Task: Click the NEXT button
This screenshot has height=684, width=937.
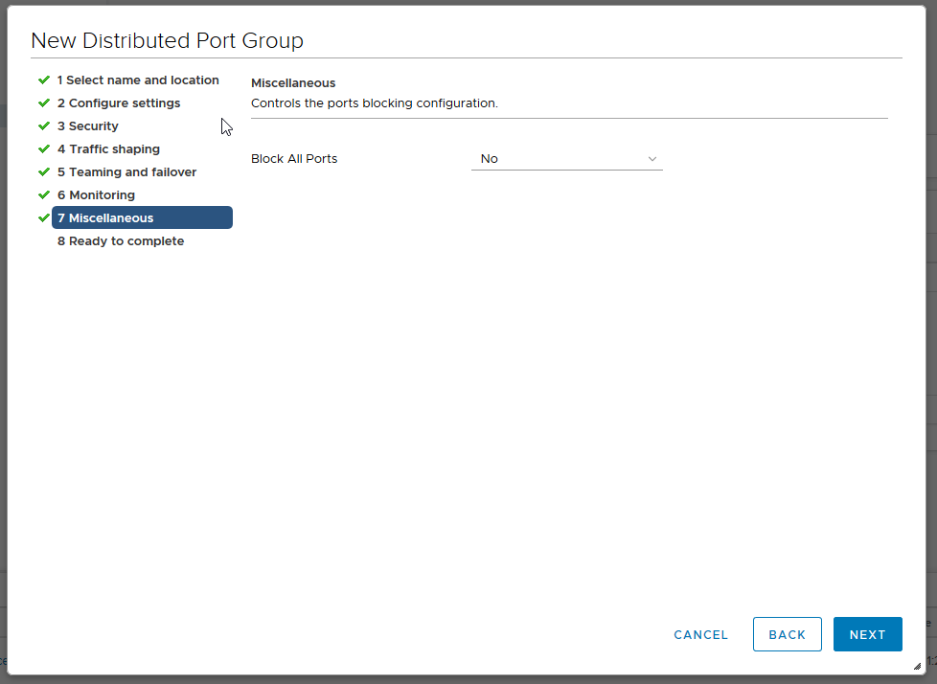Action: pyautogui.click(x=867, y=634)
